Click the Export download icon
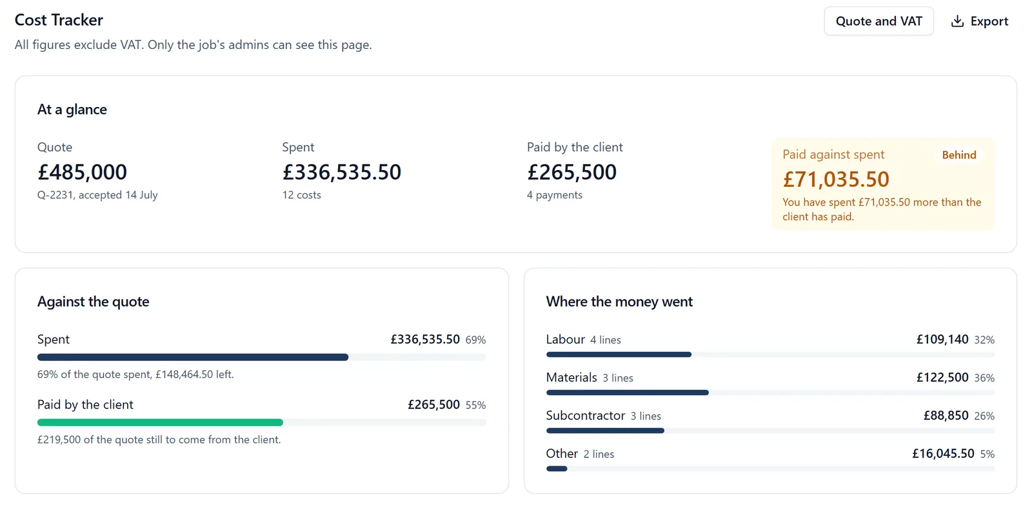Image resolution: width=1032 pixels, height=505 pixels. coord(957,21)
